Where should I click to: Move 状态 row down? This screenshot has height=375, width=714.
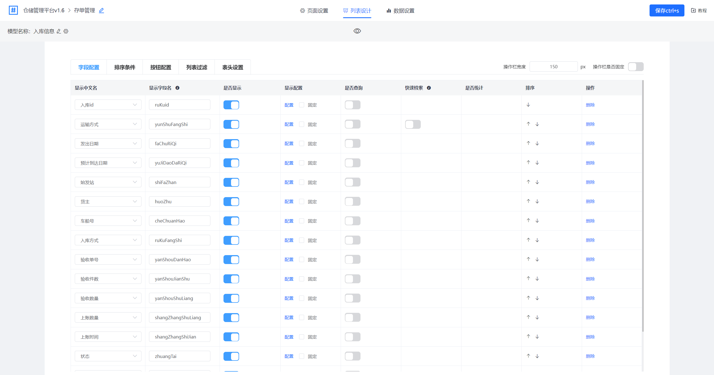(x=537, y=356)
